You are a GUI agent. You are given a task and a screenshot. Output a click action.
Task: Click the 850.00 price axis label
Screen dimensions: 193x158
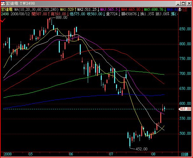185,29
